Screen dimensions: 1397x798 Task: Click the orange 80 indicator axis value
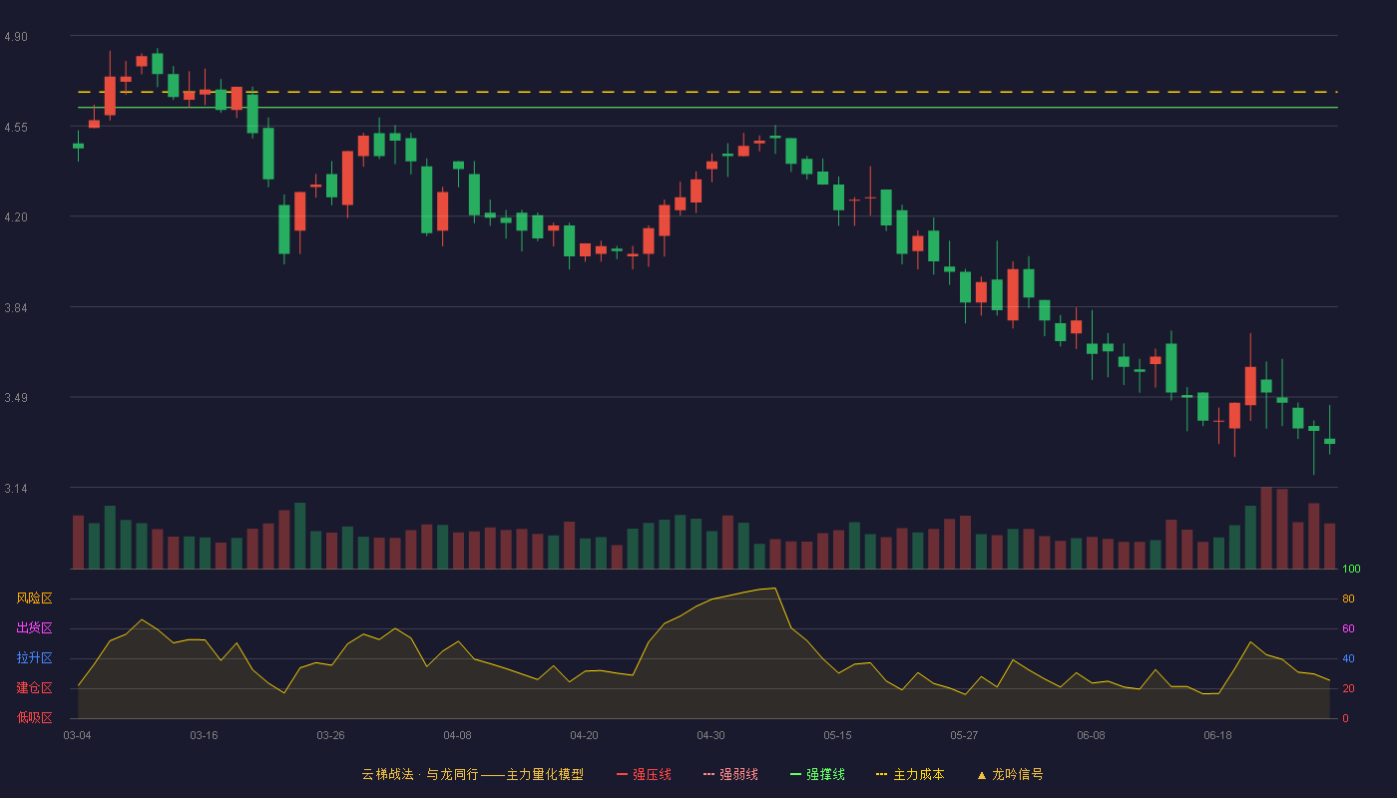[1348, 598]
